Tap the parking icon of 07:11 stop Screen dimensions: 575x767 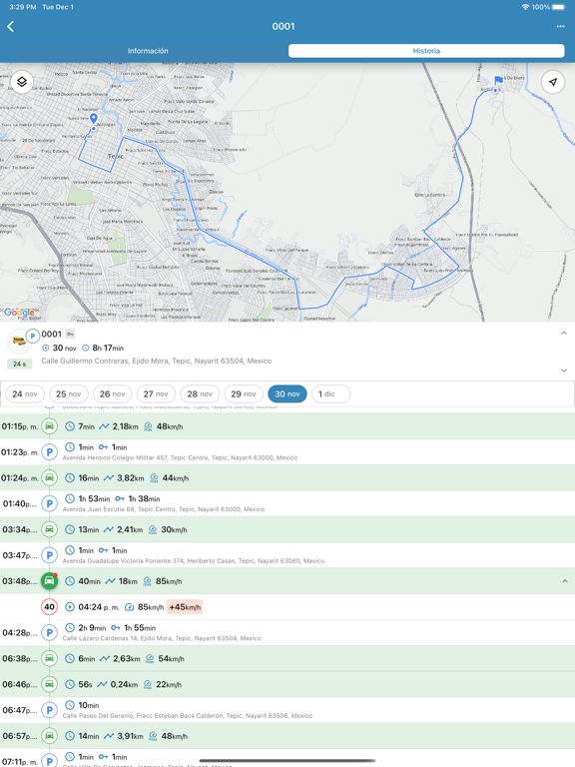[x=49, y=761]
